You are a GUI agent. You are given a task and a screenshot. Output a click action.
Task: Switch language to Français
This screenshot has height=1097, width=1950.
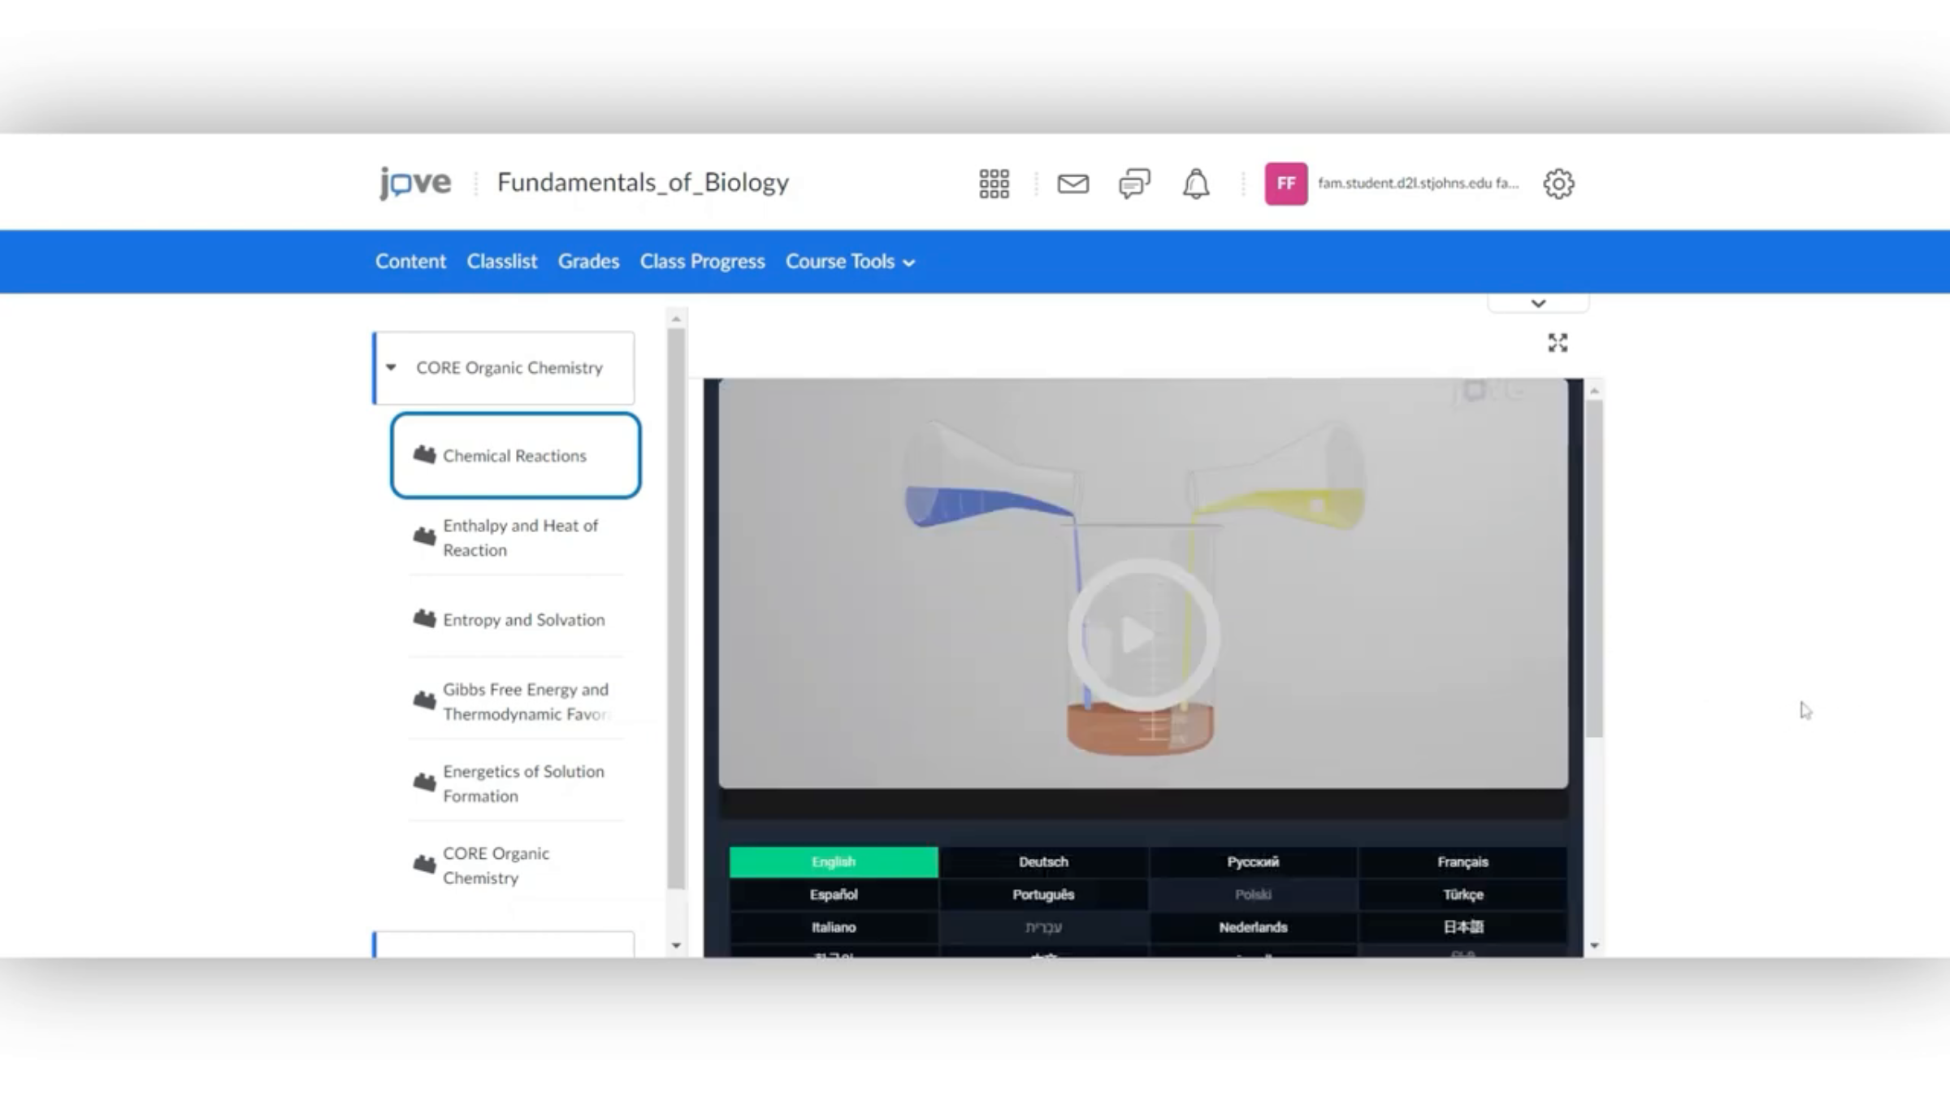(1462, 862)
